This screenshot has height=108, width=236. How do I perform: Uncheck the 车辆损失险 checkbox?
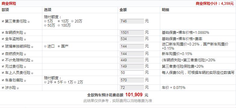click(3, 33)
